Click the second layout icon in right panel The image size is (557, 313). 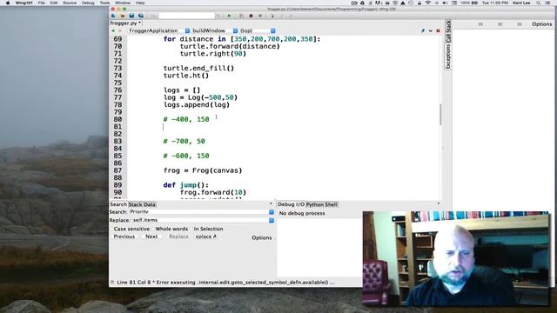click(500, 24)
